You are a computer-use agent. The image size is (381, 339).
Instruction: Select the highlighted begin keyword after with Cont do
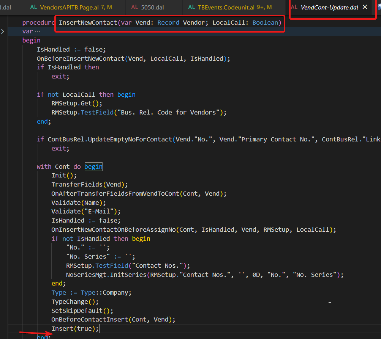tap(93, 166)
